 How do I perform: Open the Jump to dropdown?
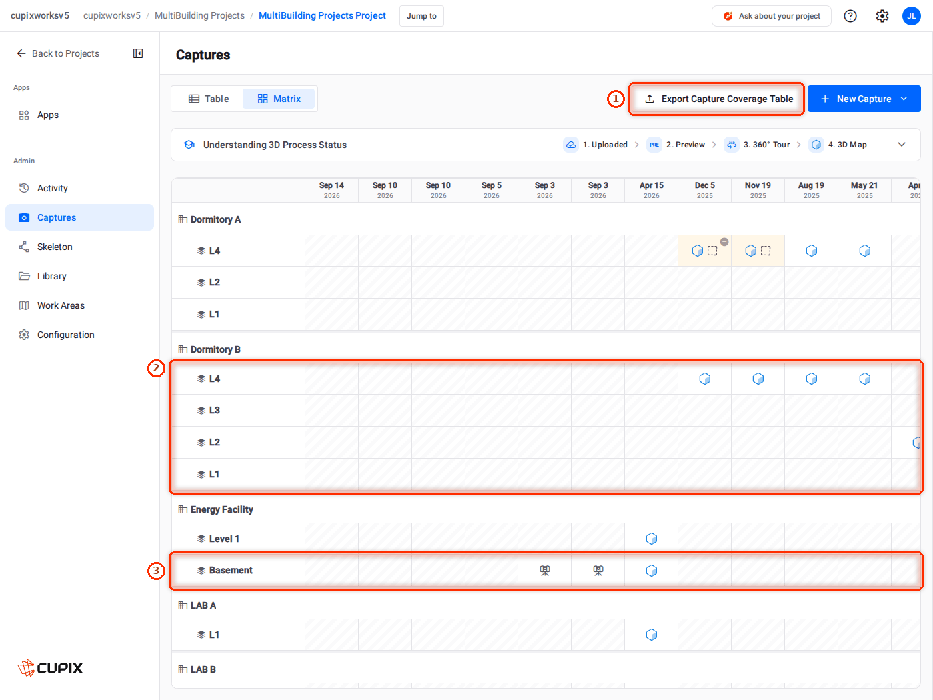[421, 16]
